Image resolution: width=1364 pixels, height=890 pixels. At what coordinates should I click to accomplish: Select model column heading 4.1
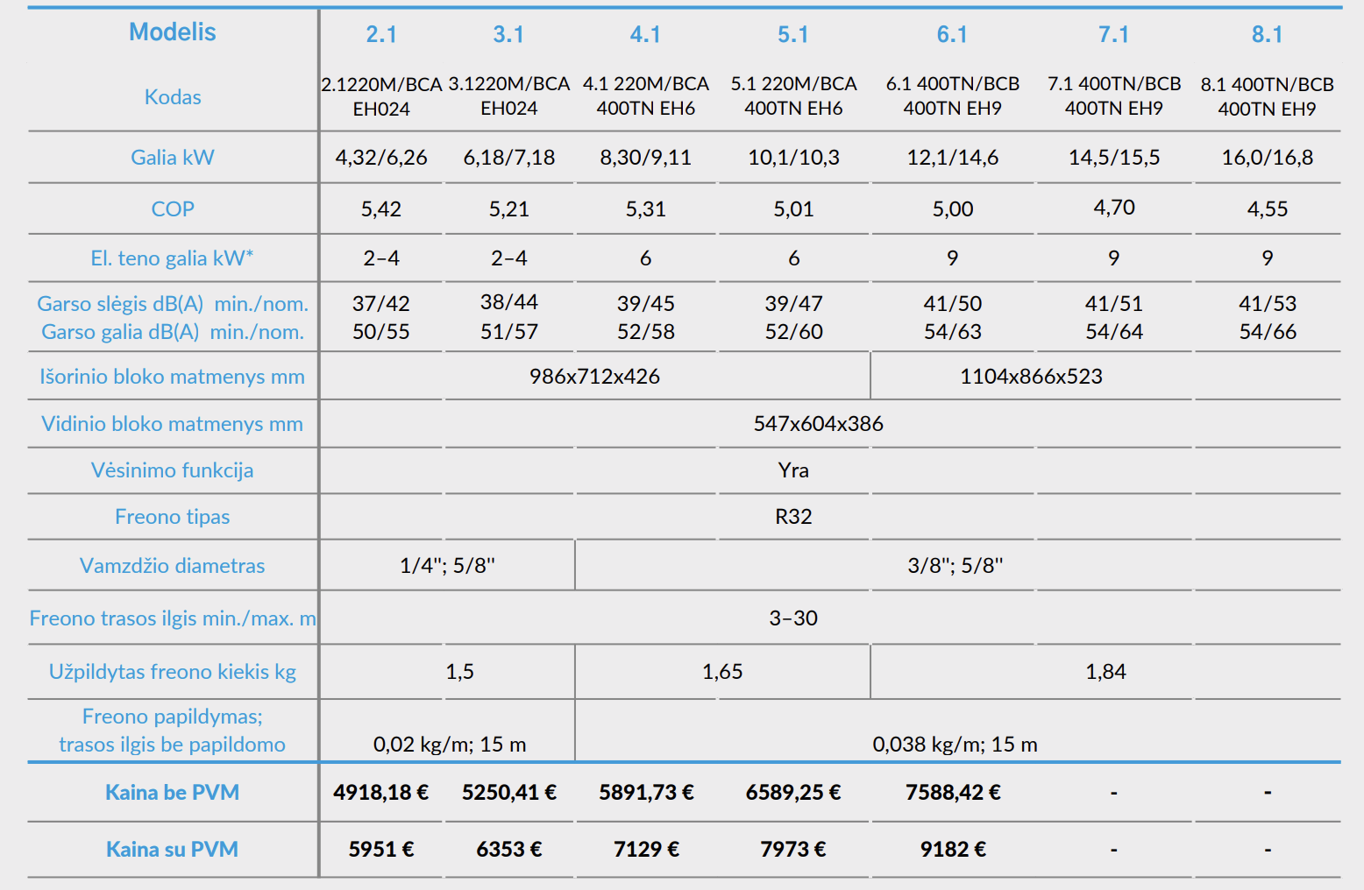tap(645, 34)
